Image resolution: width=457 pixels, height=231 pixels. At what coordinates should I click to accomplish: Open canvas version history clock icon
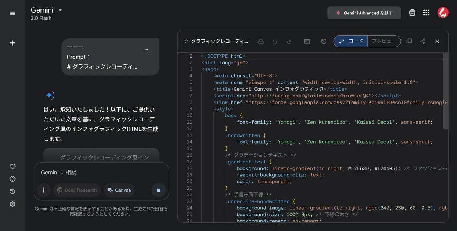[323, 41]
